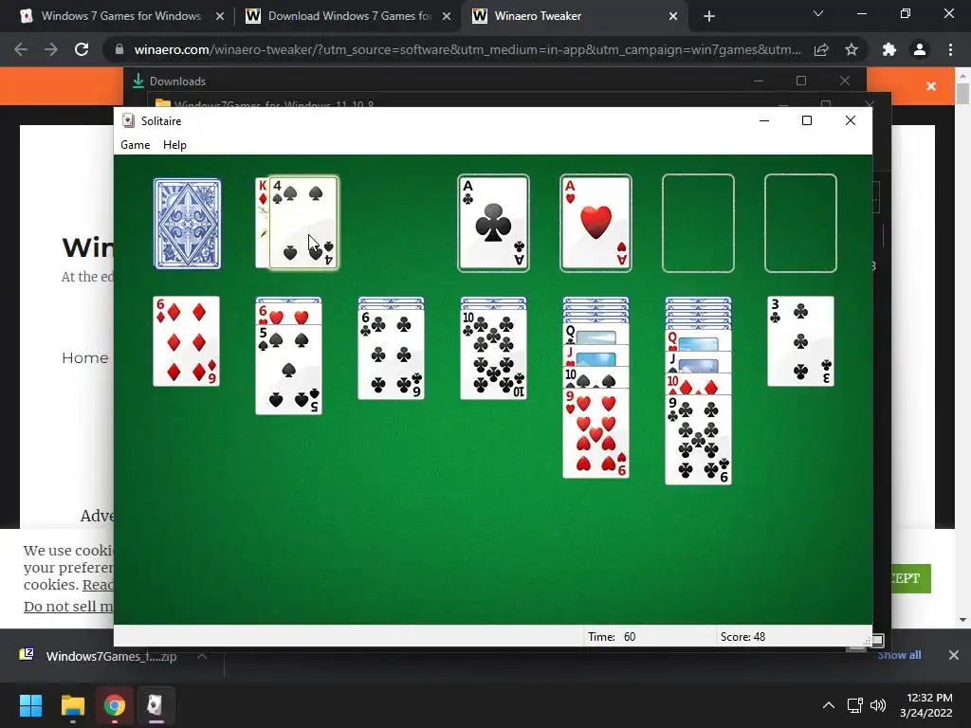This screenshot has height=728, width=971.
Task: Select the Winaero Tweaker browser tab
Action: pyautogui.click(x=574, y=16)
